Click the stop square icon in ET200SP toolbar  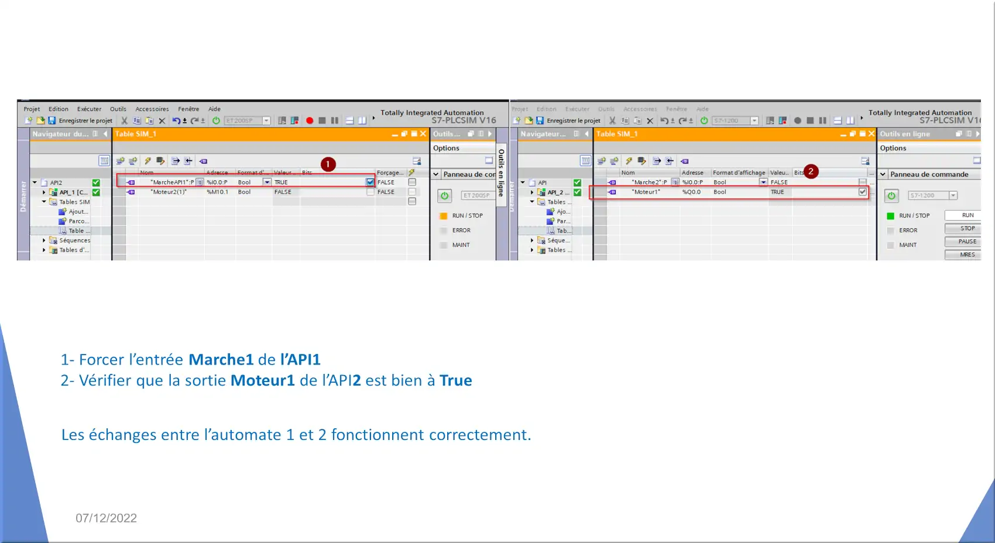pyautogui.click(x=322, y=121)
